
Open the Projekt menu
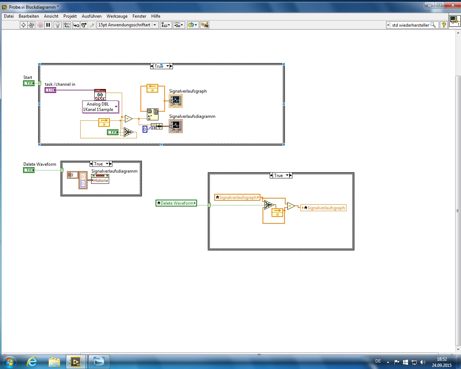[70, 16]
